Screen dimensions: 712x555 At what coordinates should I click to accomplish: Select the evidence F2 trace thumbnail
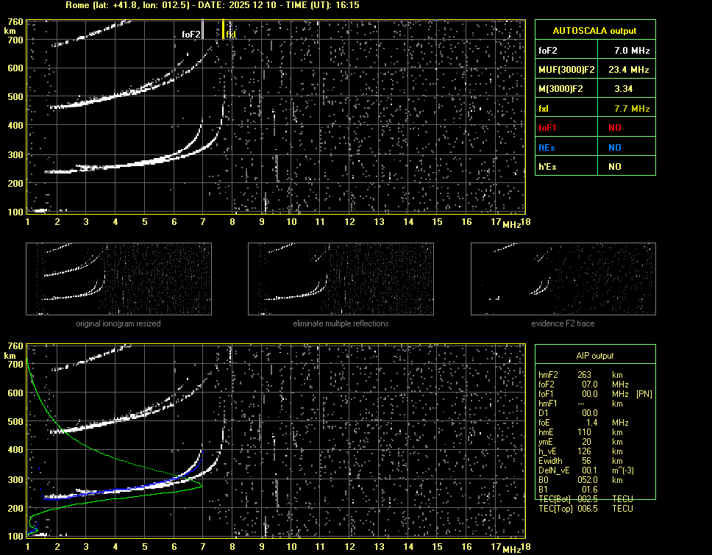pos(563,279)
